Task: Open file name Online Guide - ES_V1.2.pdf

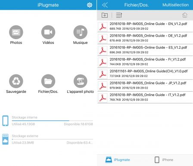Action: [x=148, y=47]
